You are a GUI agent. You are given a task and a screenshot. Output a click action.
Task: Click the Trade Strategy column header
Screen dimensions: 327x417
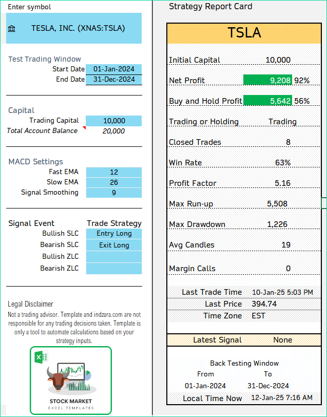[x=114, y=223]
